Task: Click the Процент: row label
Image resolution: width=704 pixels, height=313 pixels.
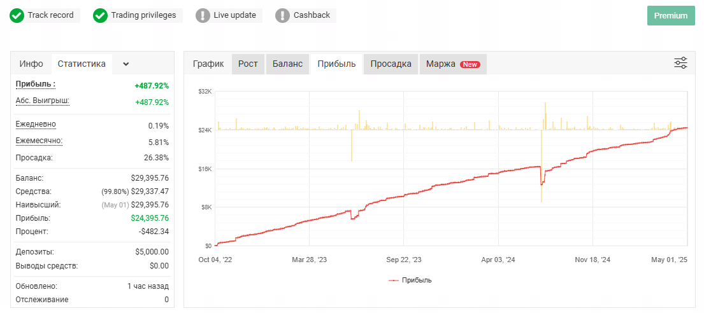Action: pos(32,232)
